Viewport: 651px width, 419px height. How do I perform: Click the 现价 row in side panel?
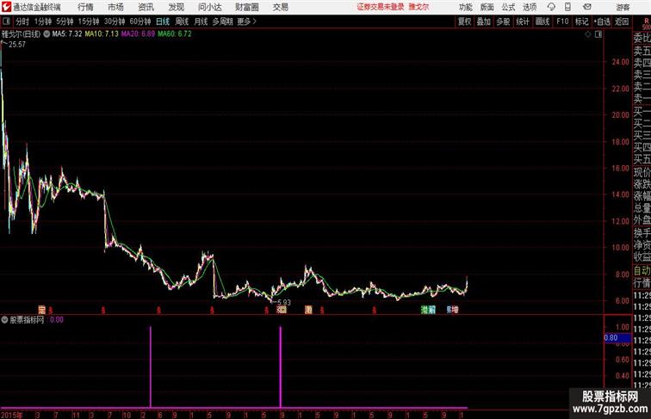642,172
